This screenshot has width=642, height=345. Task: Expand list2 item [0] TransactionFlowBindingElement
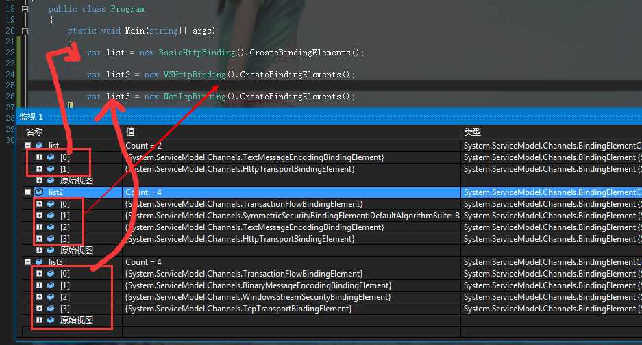[x=39, y=204]
